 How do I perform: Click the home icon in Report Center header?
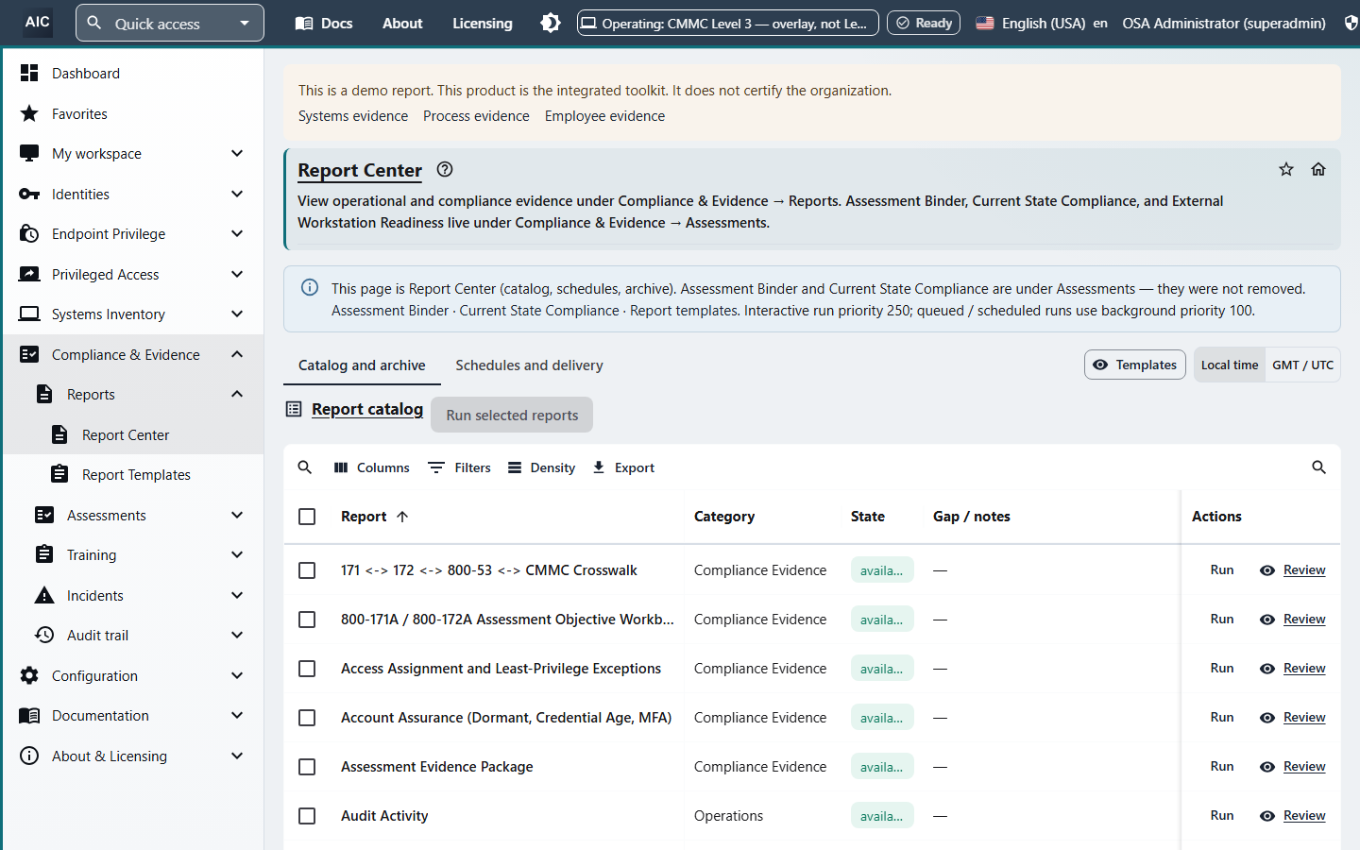(1318, 169)
